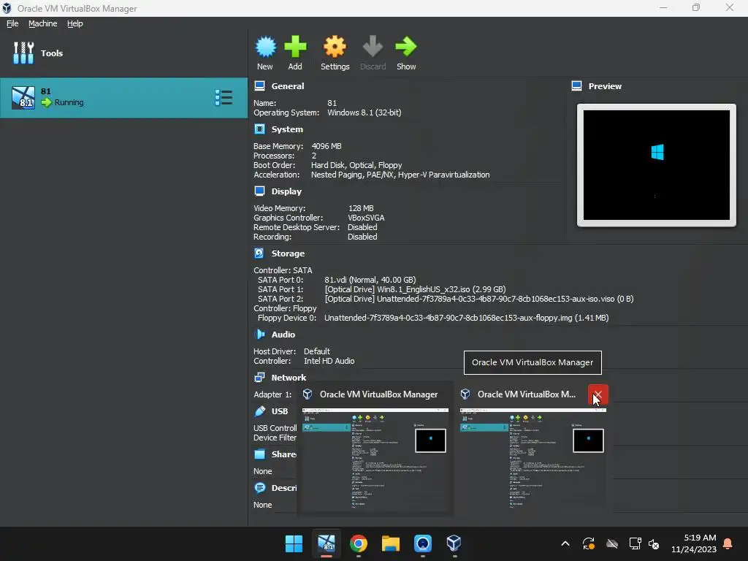The image size is (748, 561).
Task: Click the muted volume tray icon
Action: pos(654,543)
